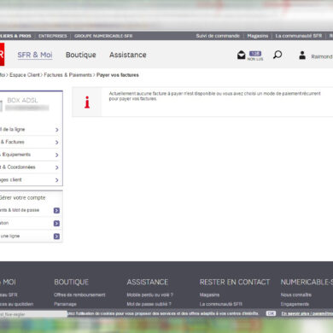Go to Espace Client breadcrumb

[25, 75]
